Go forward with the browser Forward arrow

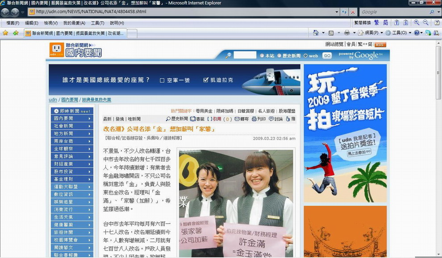click(x=15, y=12)
